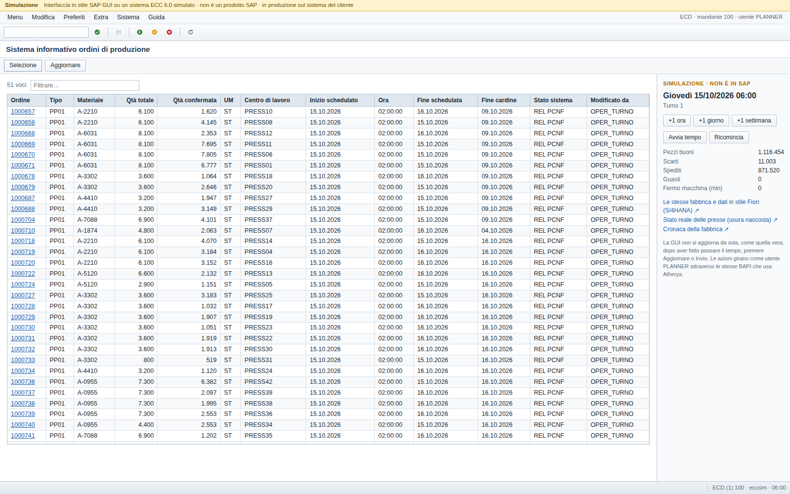The image size is (790, 494).
Task: Open order 1000710
Action: tap(23, 231)
